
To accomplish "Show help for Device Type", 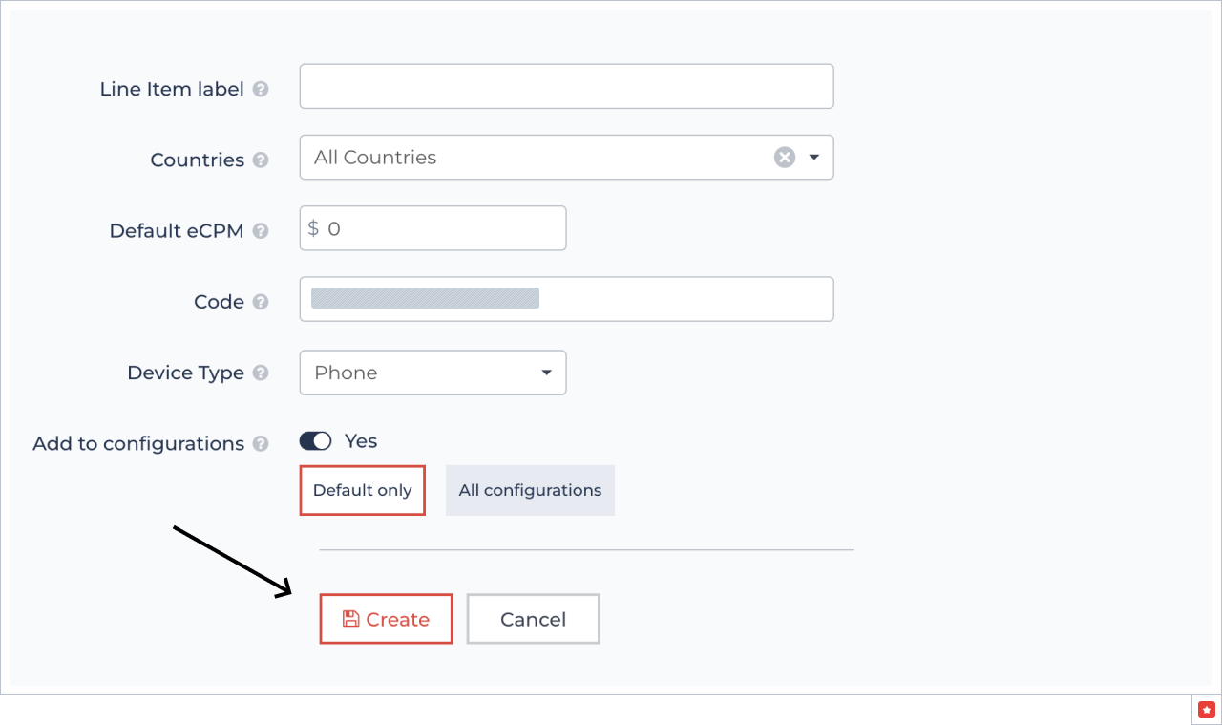I will (261, 373).
